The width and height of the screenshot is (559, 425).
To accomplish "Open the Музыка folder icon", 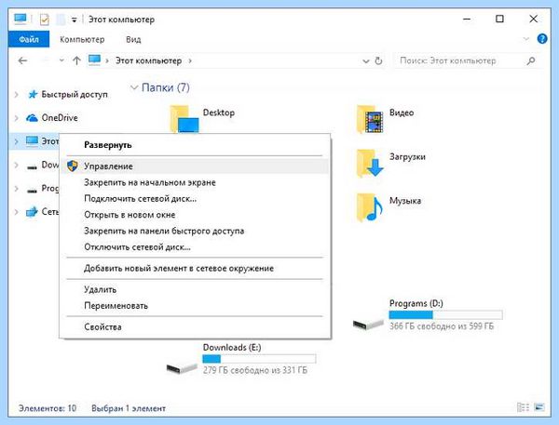I will pos(370,207).
